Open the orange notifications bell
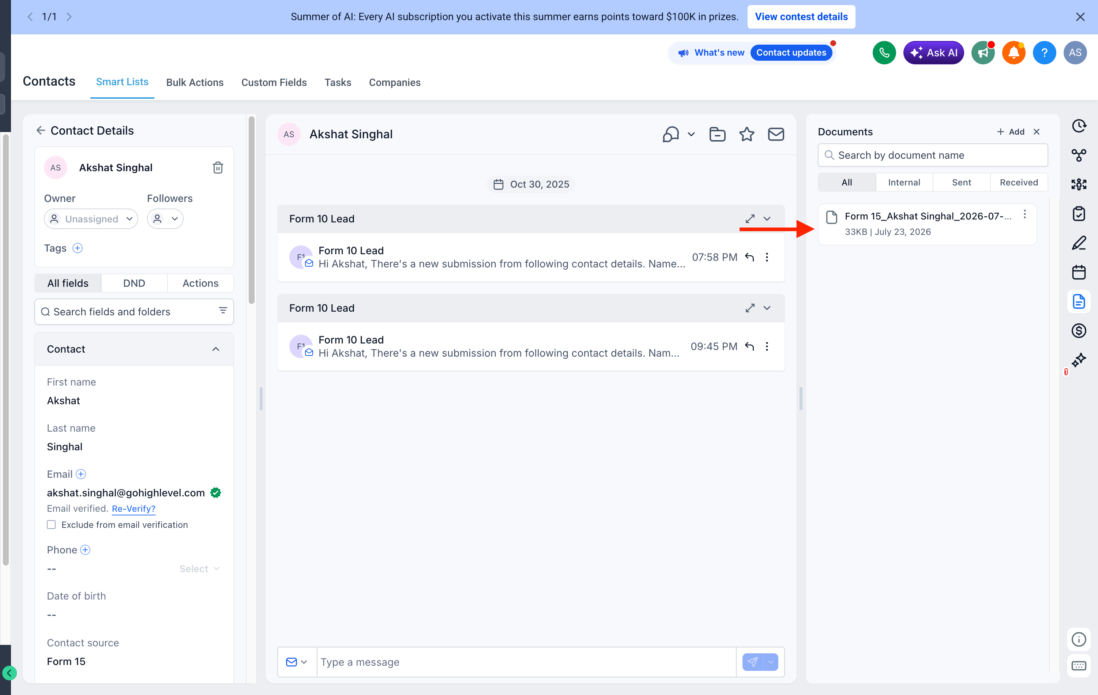Viewport: 1098px width, 695px height. (1013, 52)
